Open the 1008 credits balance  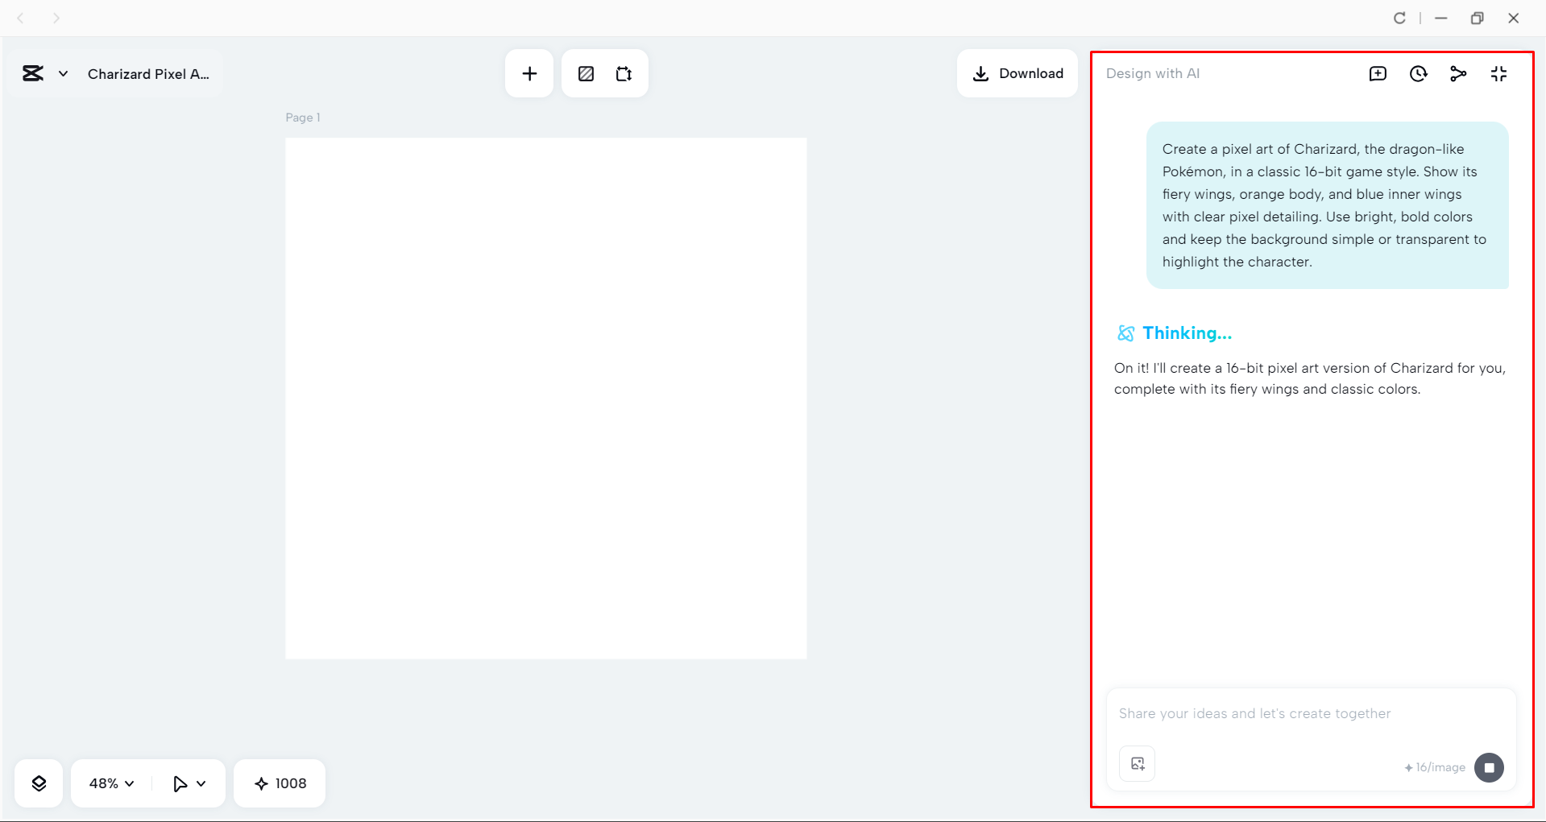[280, 783]
